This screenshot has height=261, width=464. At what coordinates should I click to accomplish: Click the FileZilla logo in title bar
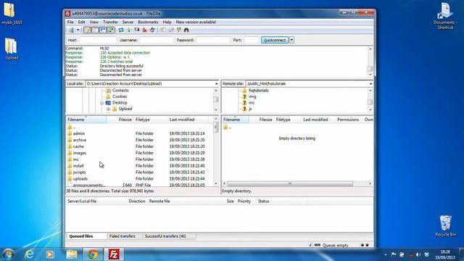coord(67,14)
